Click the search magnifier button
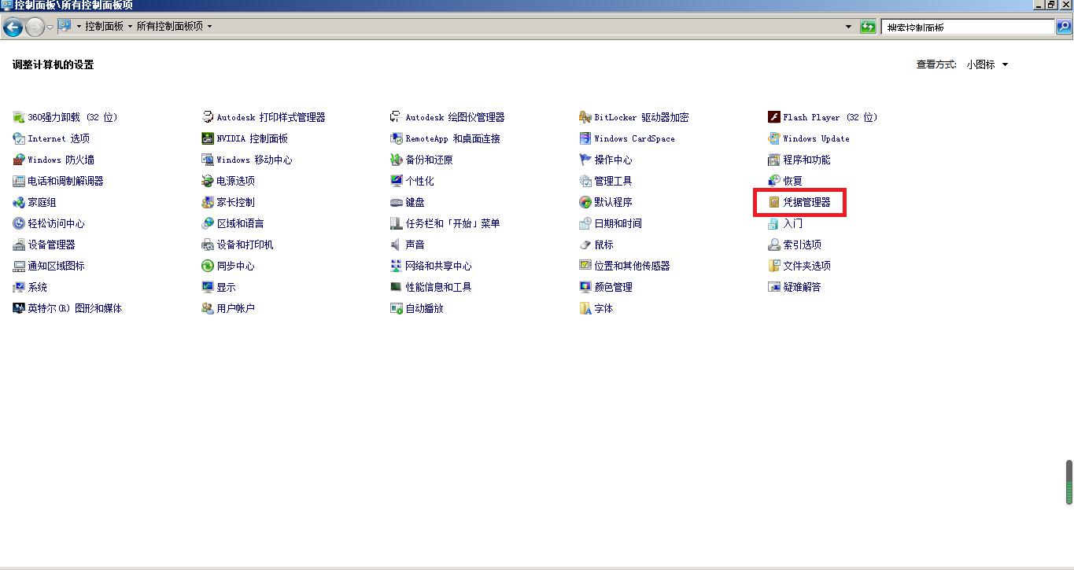This screenshot has width=1074, height=570. [1064, 27]
